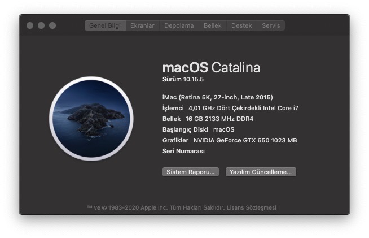Screen dimensions: 369x238
Task: Click the macOS Catalina heading text
Action: [211, 68]
